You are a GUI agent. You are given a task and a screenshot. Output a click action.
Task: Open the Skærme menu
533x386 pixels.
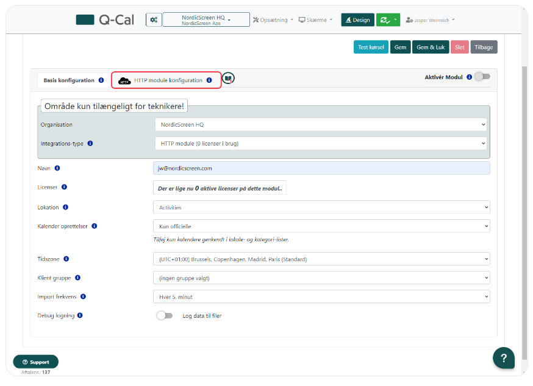pos(315,20)
